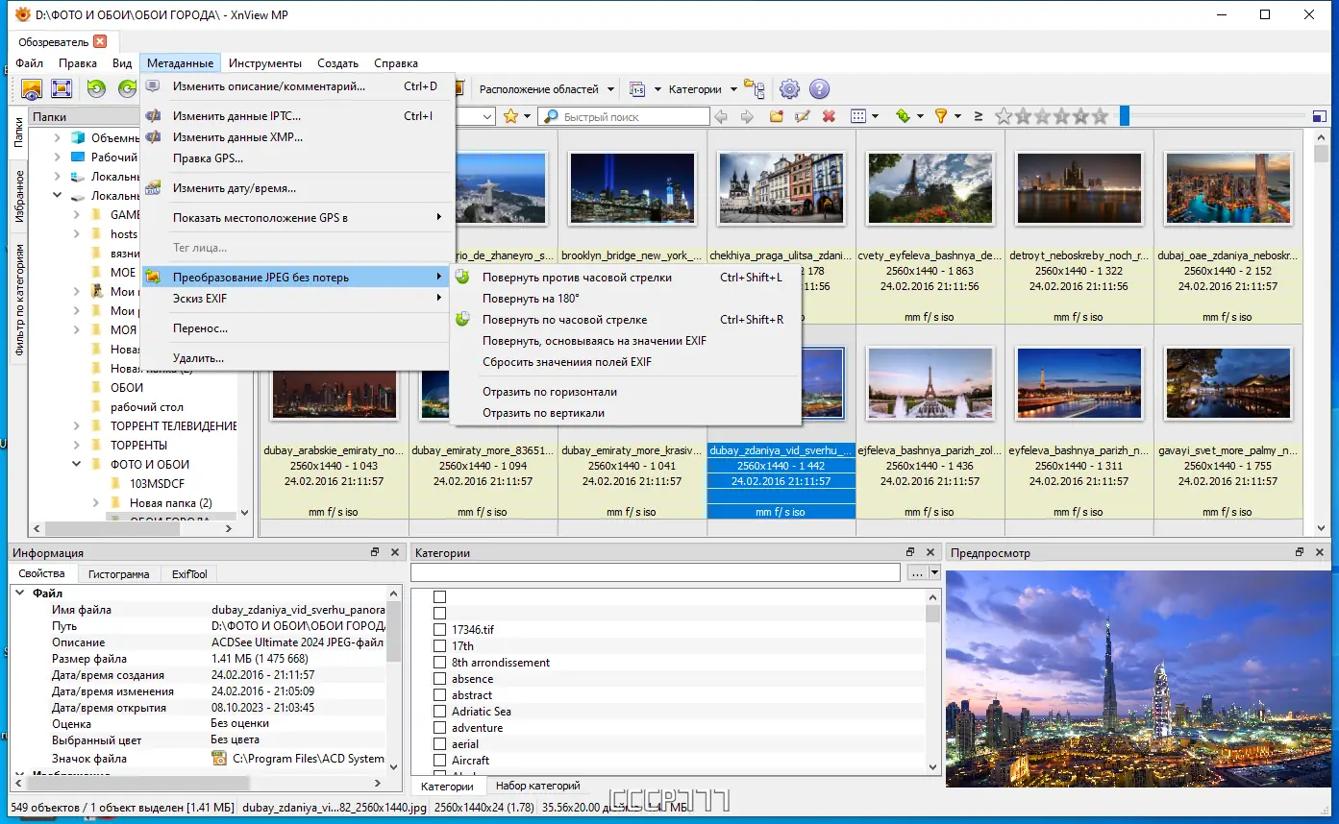This screenshot has height=824, width=1339.
Task: Click the rotate counterclockwise toolbar icon
Action: tap(96, 89)
